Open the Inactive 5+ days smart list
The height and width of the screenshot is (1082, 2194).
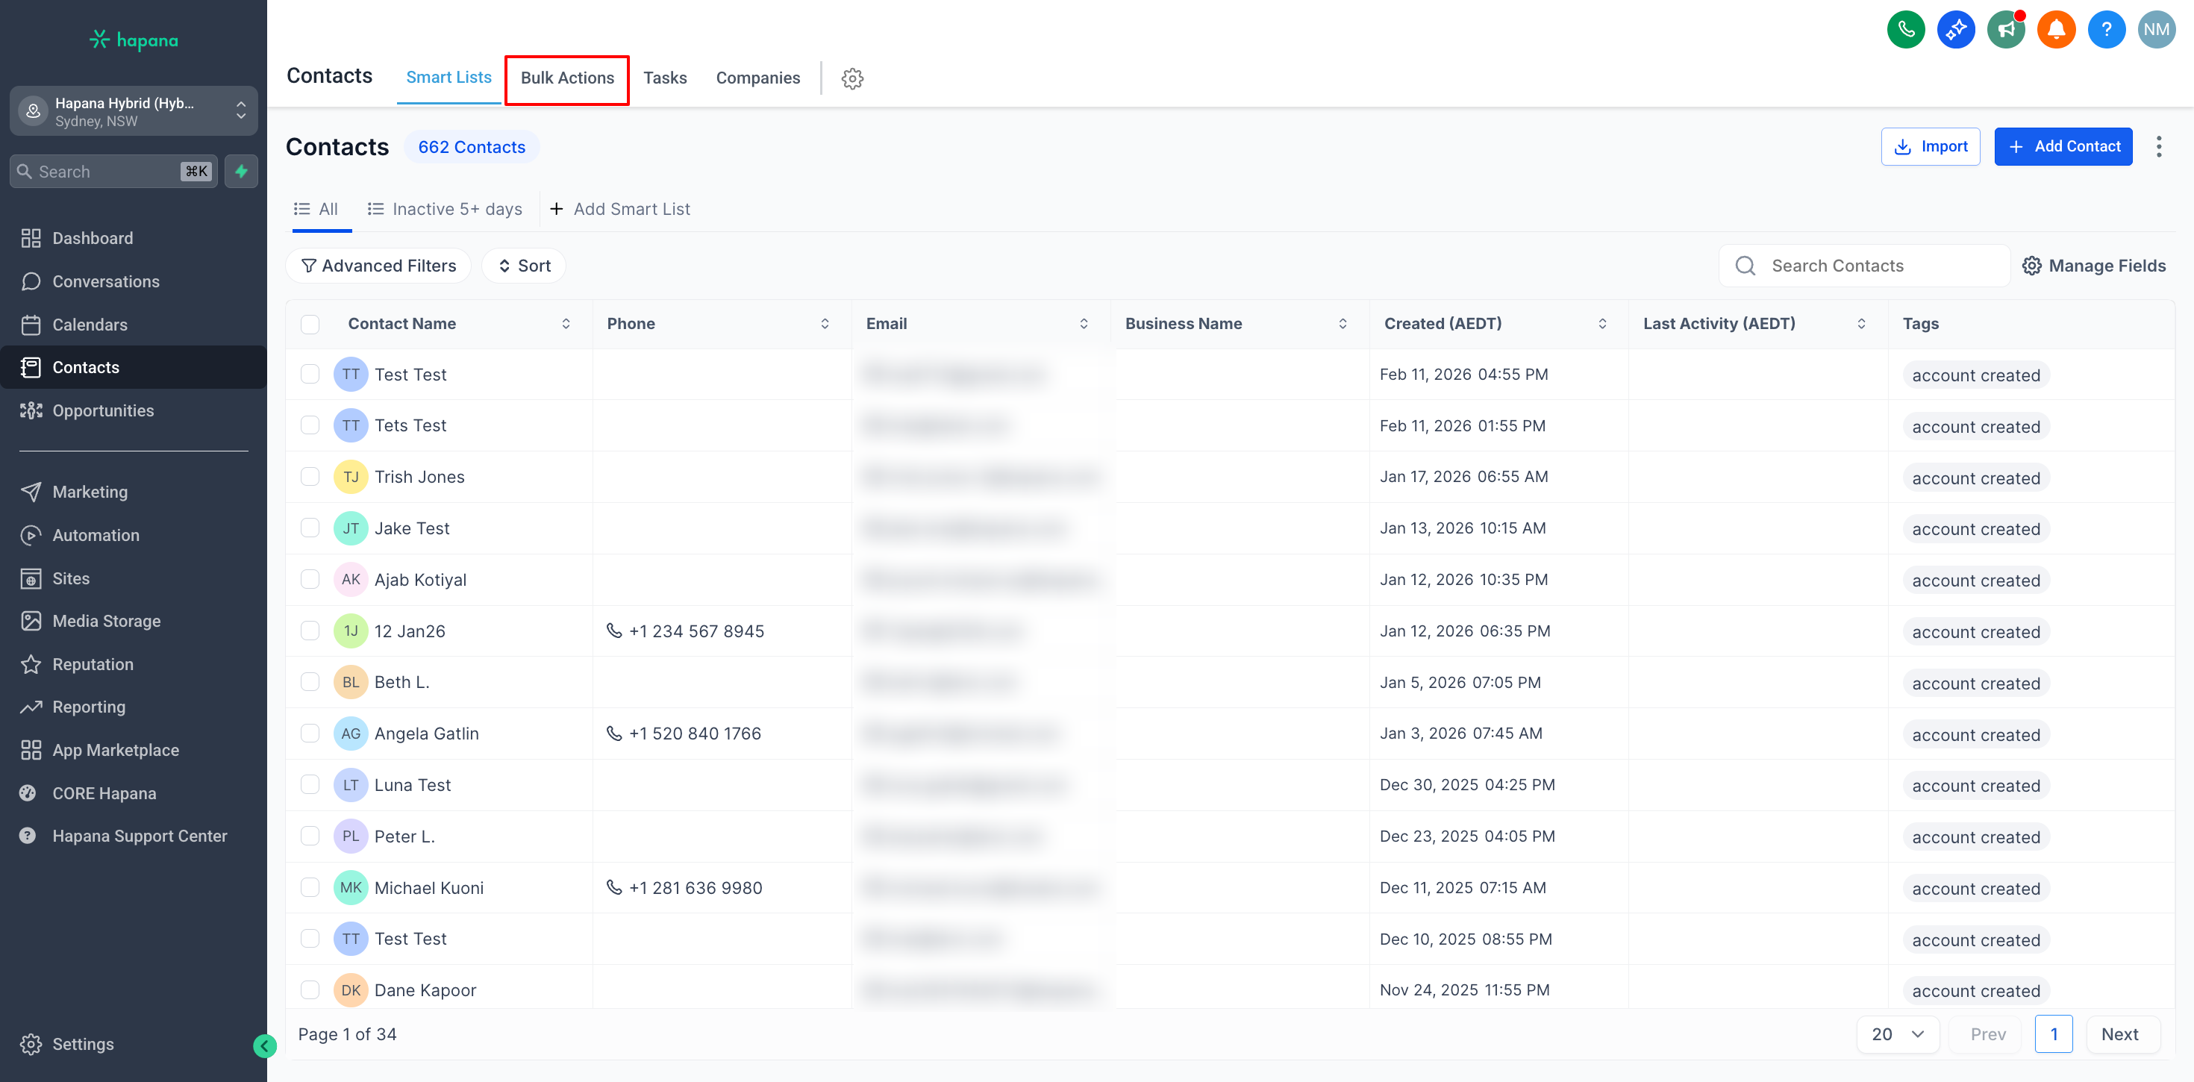(x=445, y=209)
